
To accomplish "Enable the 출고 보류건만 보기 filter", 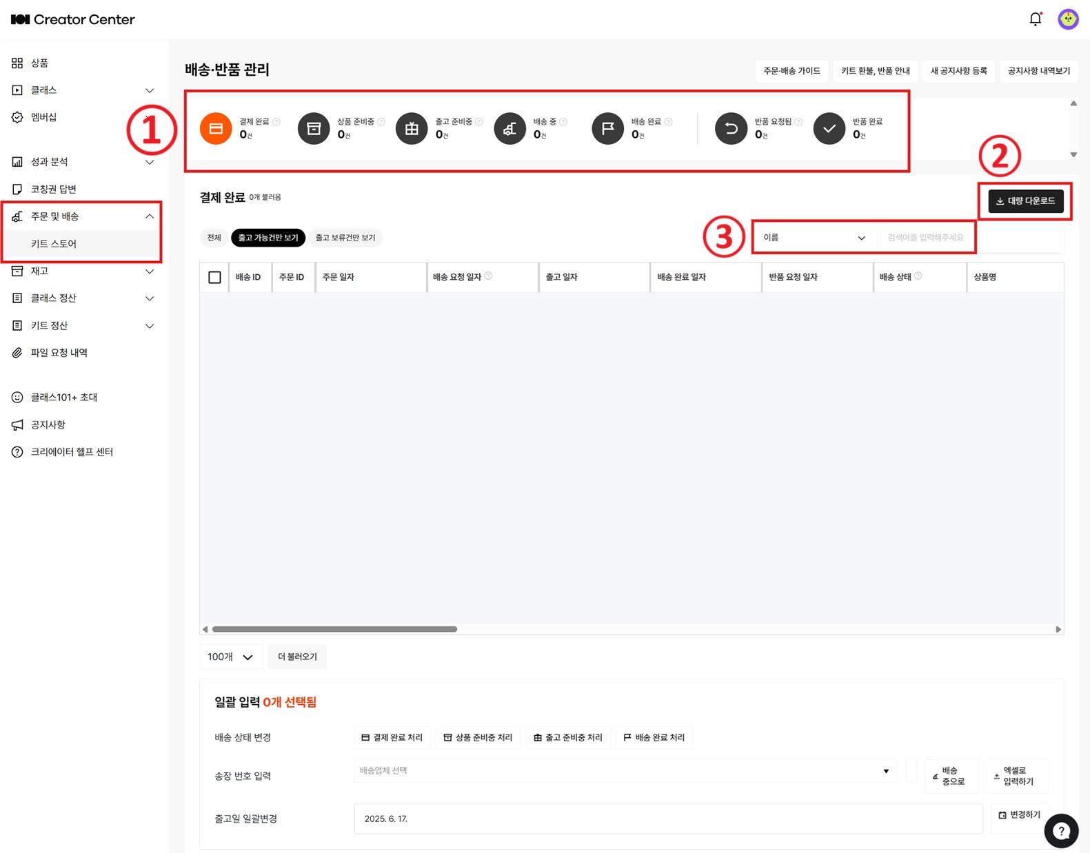I will (345, 238).
